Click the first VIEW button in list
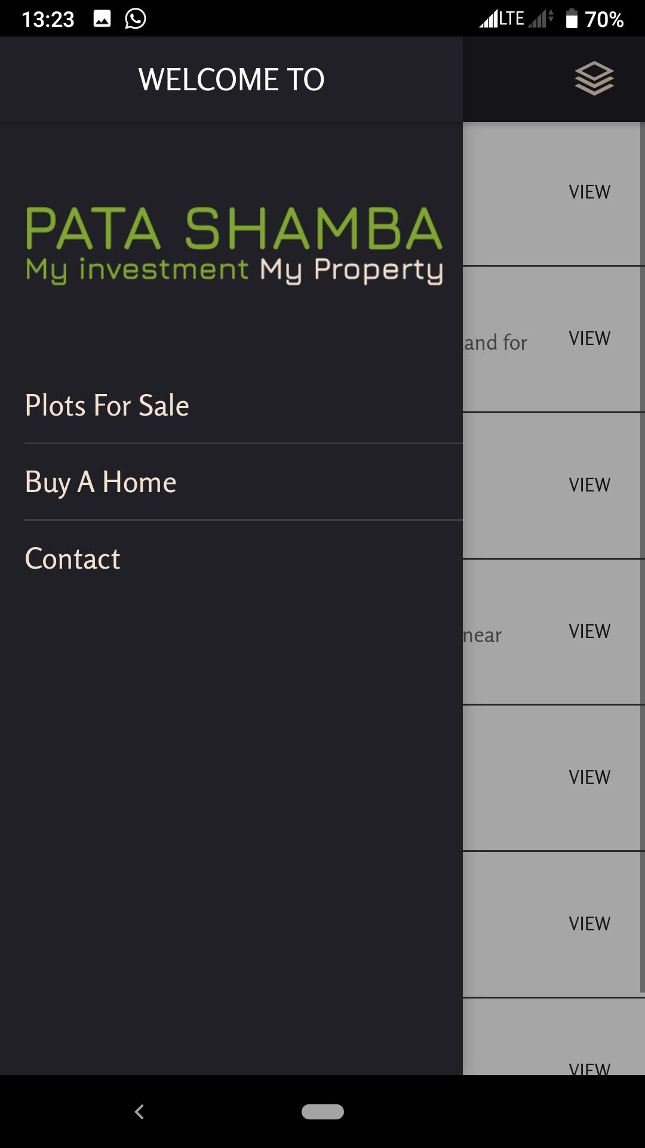645x1148 pixels. (x=589, y=192)
